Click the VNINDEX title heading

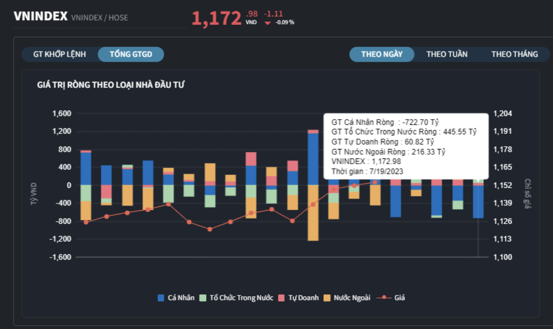[41, 17]
